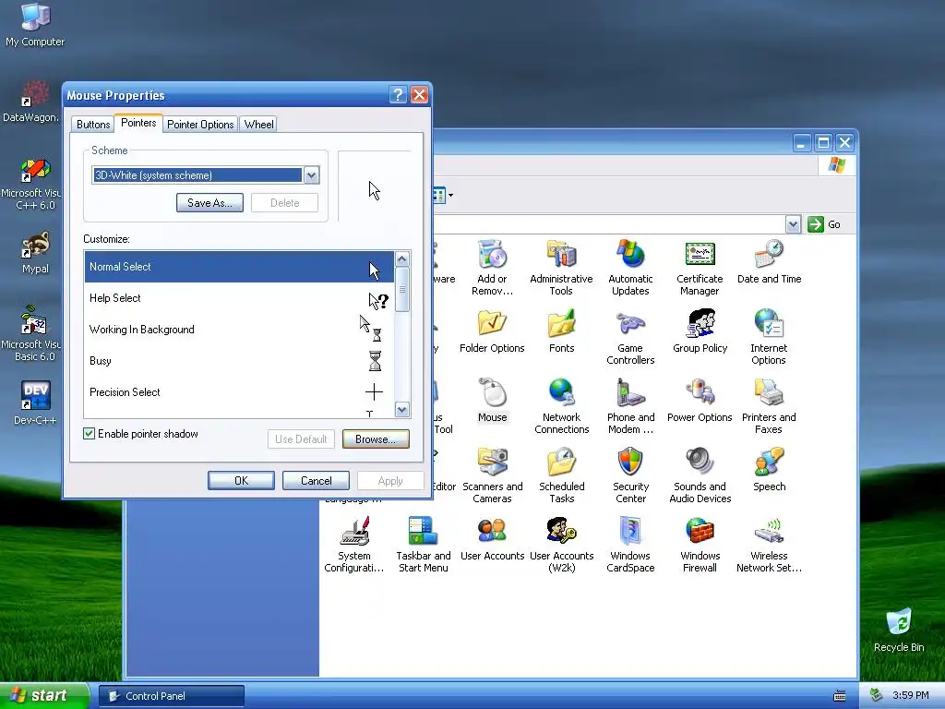Switch to the Buttons tab
The height and width of the screenshot is (709, 945).
(x=93, y=125)
